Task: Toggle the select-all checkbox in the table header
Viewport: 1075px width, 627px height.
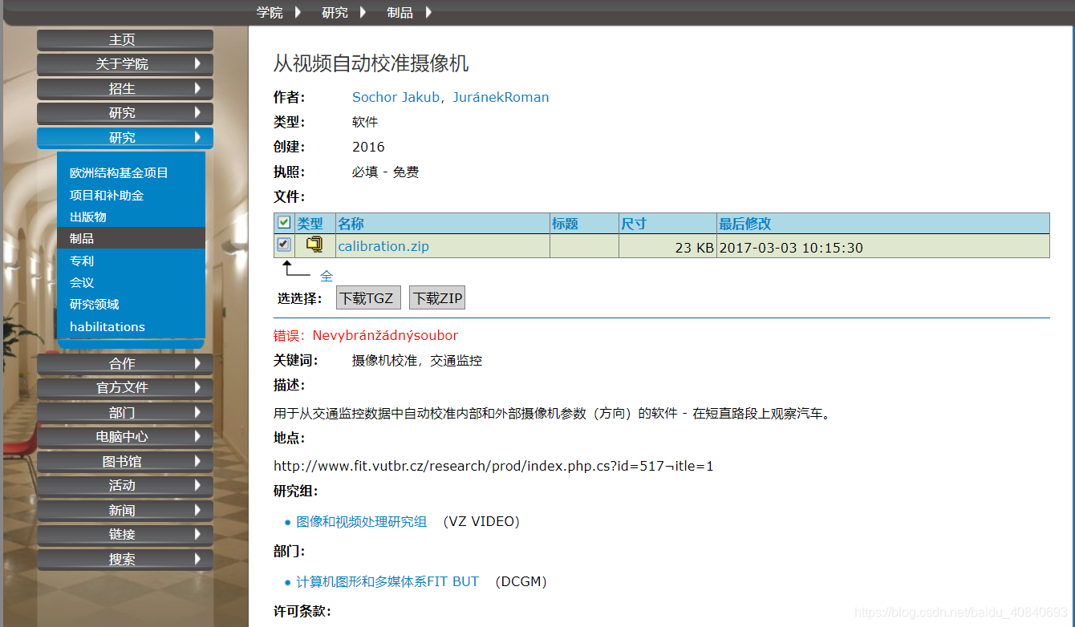Action: (x=283, y=222)
